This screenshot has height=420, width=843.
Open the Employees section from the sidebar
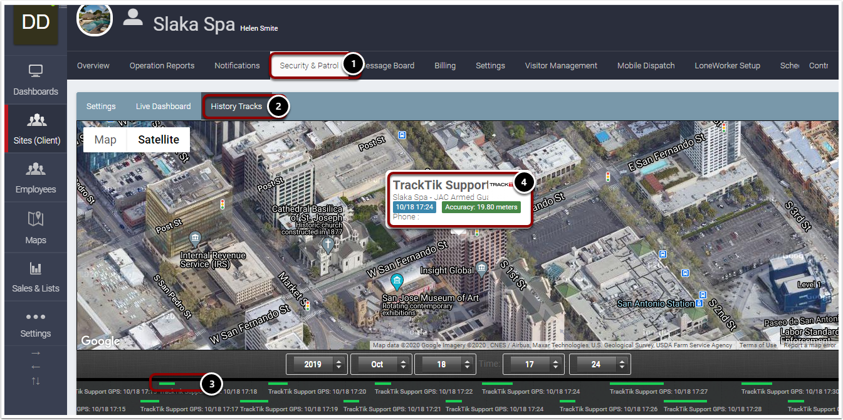[x=36, y=177]
